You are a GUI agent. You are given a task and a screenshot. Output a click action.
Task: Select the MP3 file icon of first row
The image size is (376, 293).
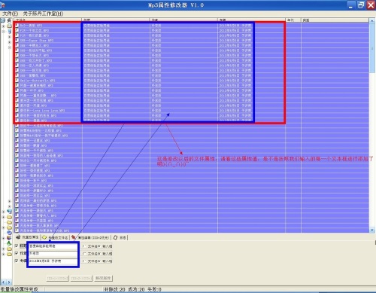(17, 25)
